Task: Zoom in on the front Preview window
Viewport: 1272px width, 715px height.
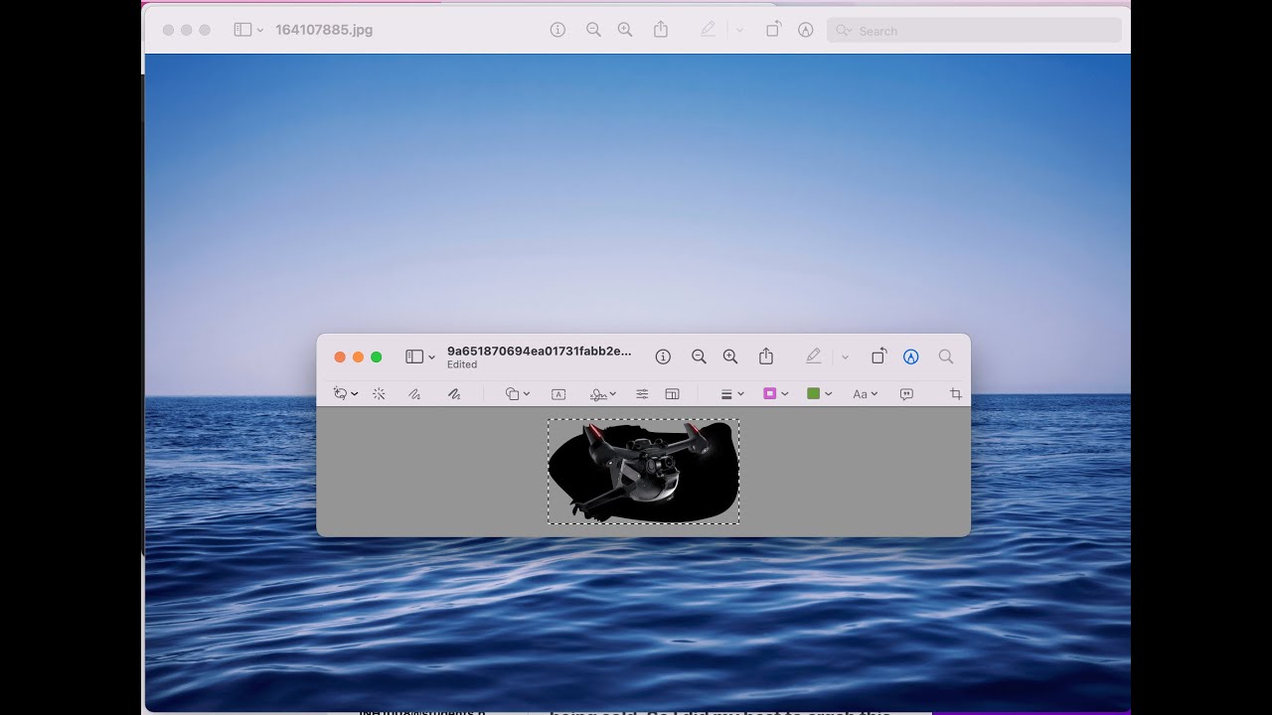Action: [730, 357]
